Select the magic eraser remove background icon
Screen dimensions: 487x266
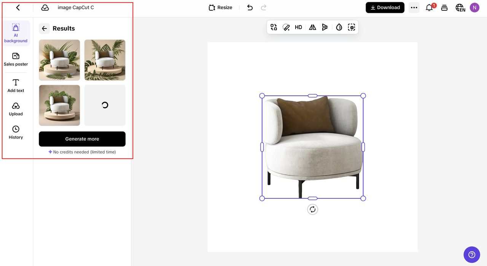click(286, 27)
